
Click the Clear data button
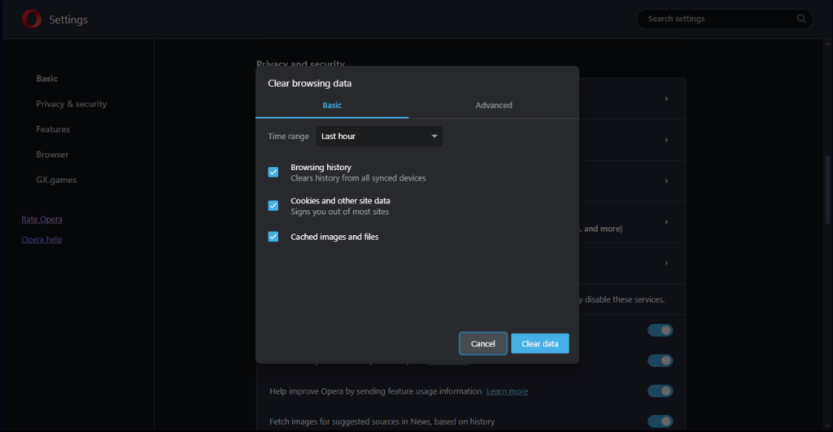tap(540, 343)
